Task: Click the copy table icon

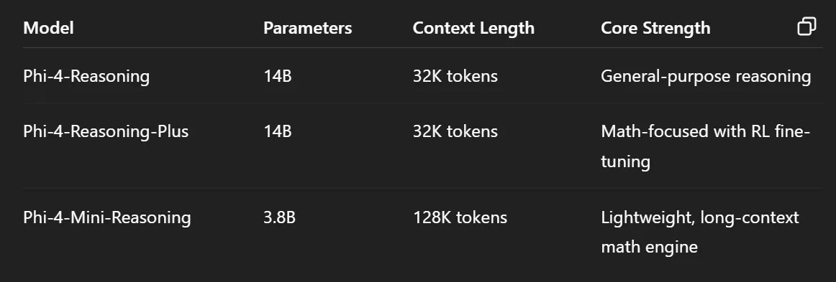Action: 807,27
